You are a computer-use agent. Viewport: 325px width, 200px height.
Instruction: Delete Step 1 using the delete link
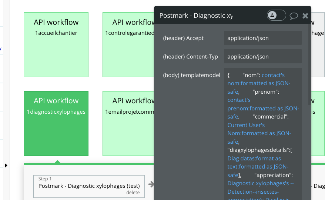(133, 193)
